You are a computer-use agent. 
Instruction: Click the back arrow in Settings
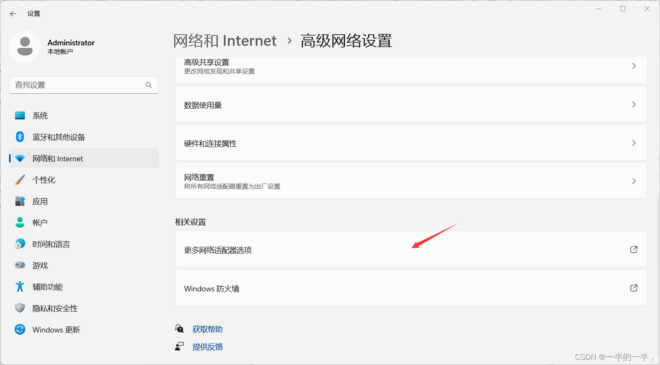tap(13, 14)
